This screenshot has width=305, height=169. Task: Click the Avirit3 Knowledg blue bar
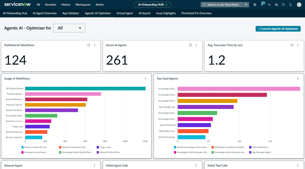pyautogui.click(x=191, y=137)
